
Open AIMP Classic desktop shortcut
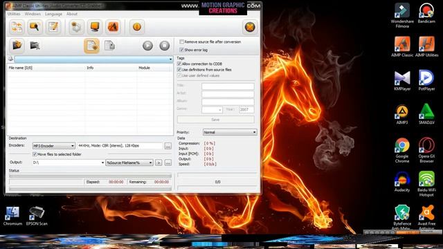402,46
